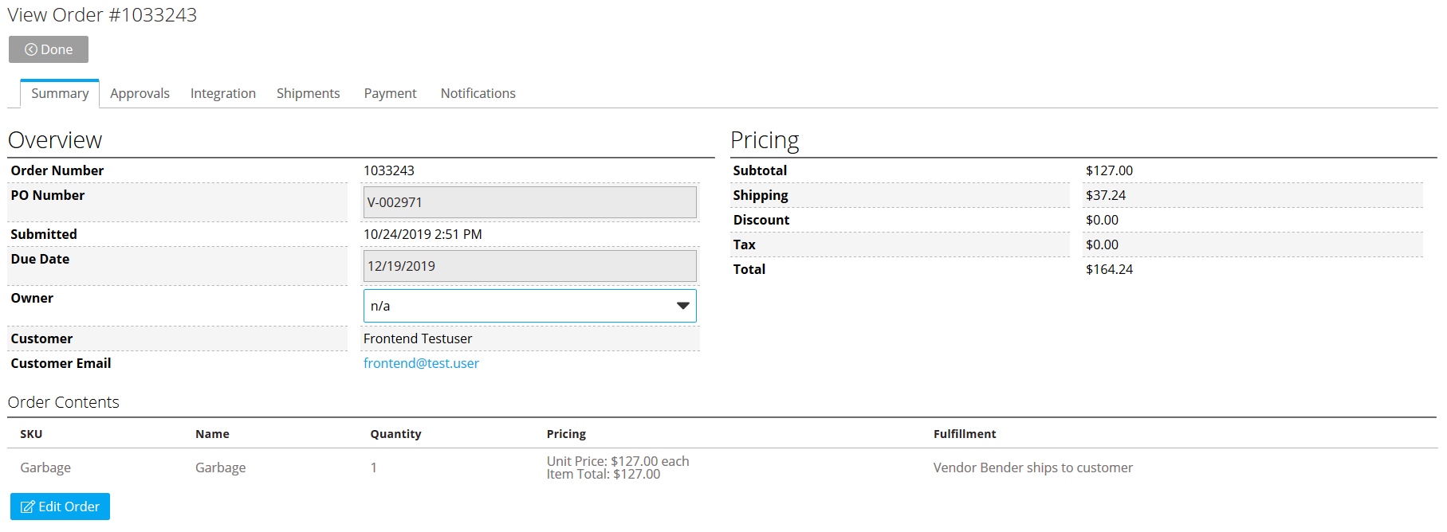
Task: Click the Frontend Testuser customer name
Action: point(418,338)
